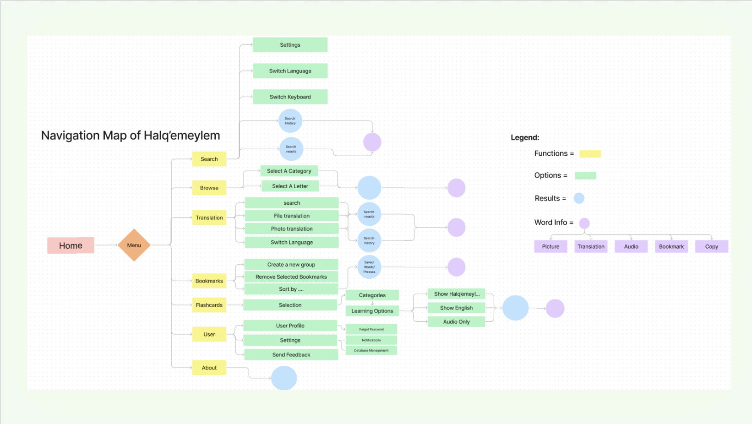Click the yellow Browse function box
This screenshot has height=424, width=752.
[x=209, y=188]
